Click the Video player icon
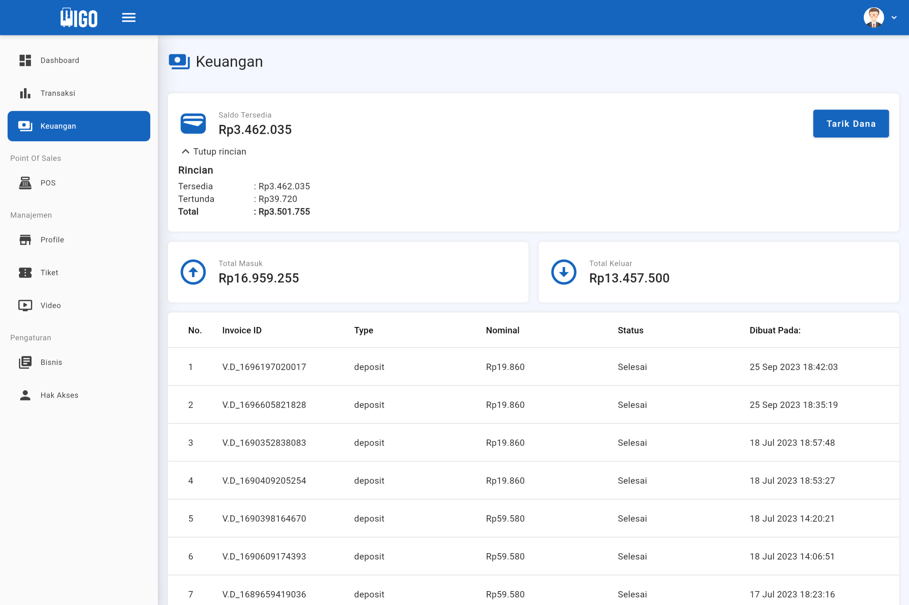This screenshot has width=909, height=605. [25, 305]
